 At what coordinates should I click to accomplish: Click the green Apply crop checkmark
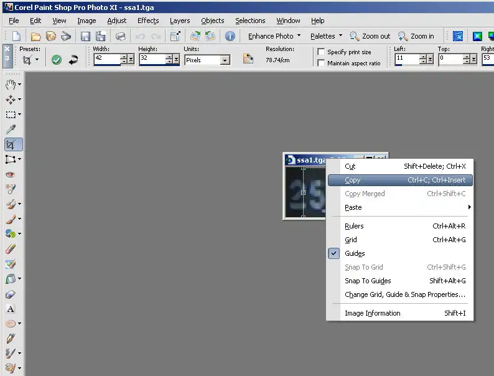[57, 60]
